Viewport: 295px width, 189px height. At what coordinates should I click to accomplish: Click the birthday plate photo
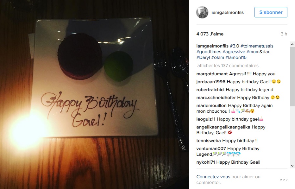tap(94, 94)
